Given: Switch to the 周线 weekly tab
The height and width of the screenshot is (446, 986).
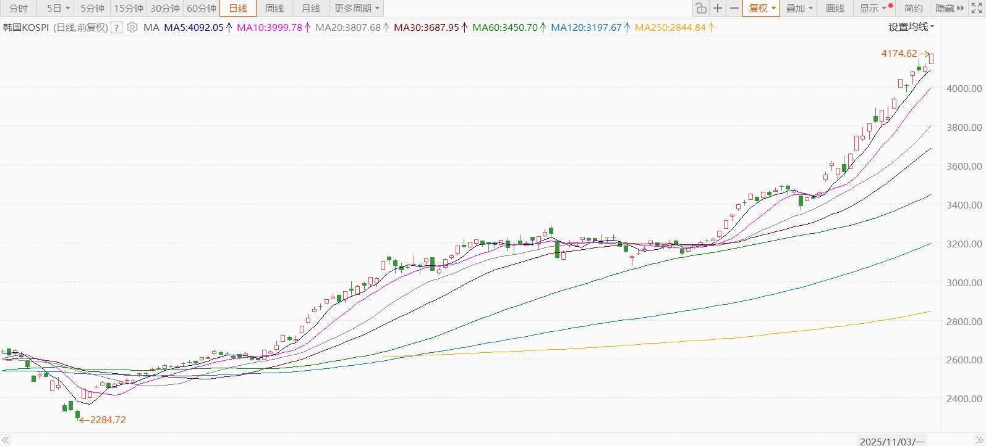Looking at the screenshot, I should [274, 8].
